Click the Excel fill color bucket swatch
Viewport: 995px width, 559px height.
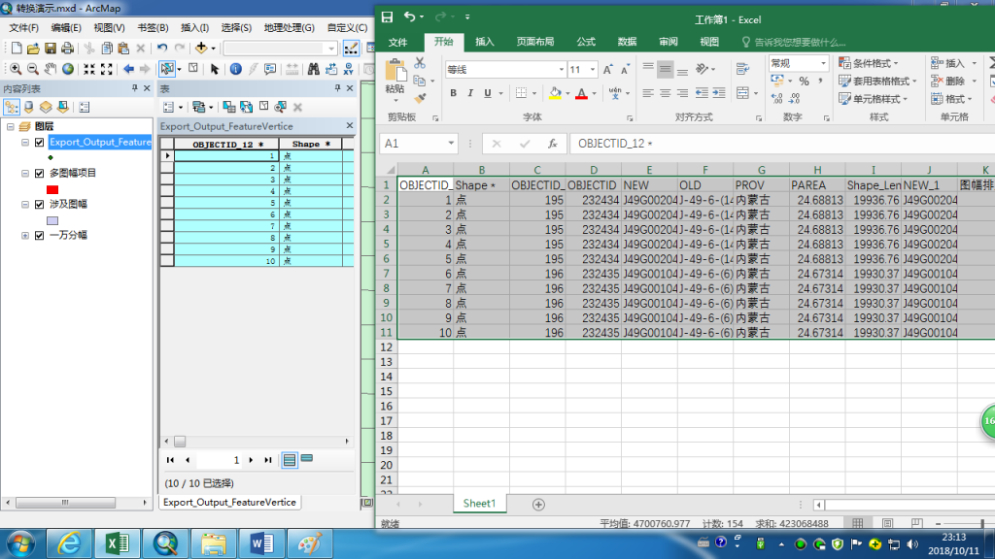(x=555, y=94)
